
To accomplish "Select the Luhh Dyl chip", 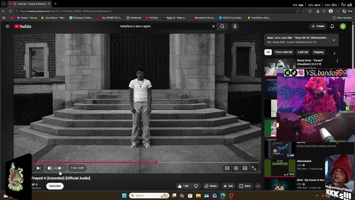I will [x=303, y=52].
